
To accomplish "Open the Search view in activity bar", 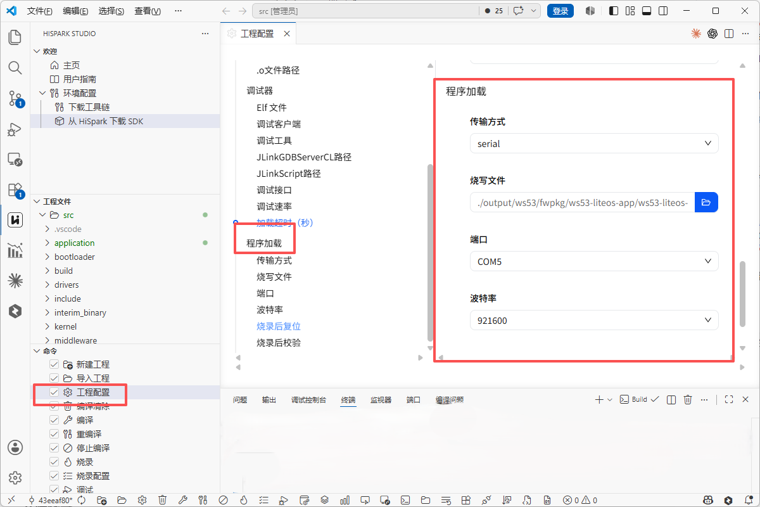I will 15,68.
